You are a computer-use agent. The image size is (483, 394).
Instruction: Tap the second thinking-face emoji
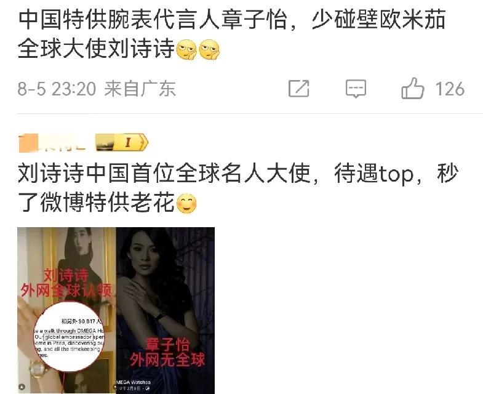209,49
